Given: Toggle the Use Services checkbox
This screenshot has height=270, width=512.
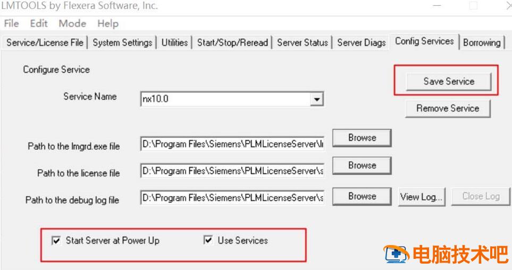Looking at the screenshot, I should 208,240.
